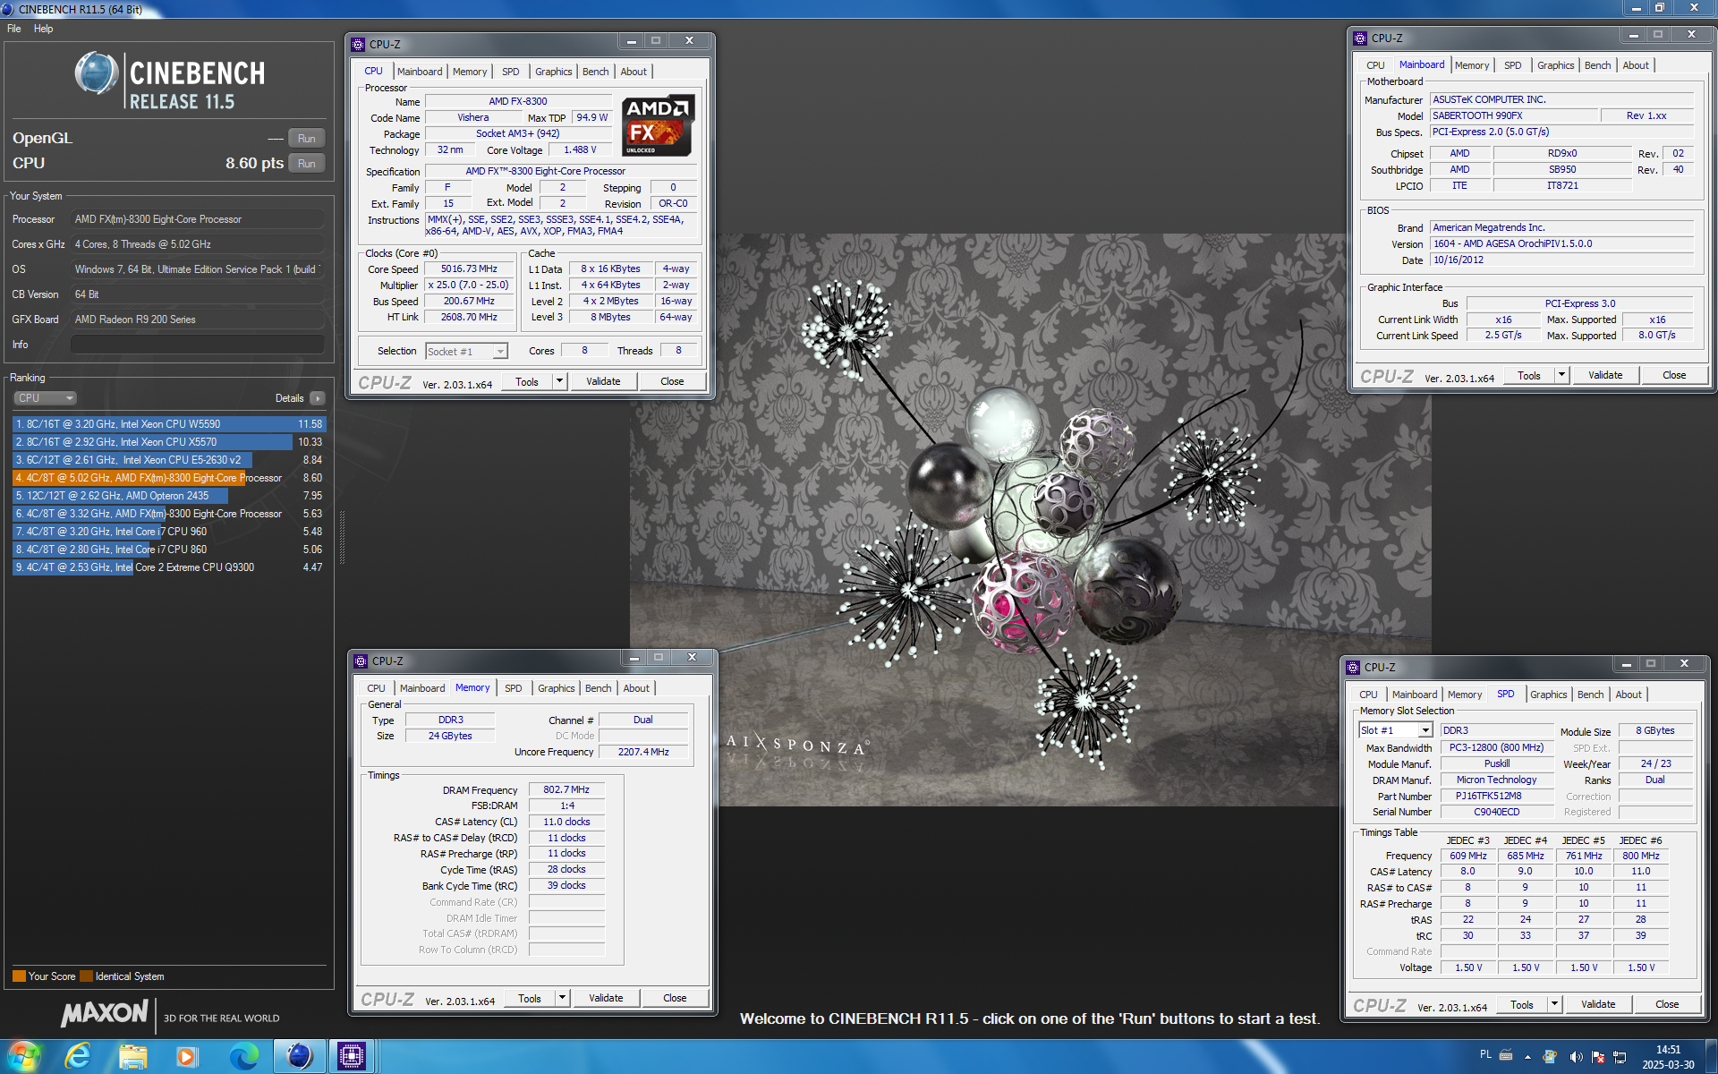Click the Cinebench sphere icon in the title bar
Image resolution: width=1718 pixels, height=1074 pixels.
[x=8, y=9]
